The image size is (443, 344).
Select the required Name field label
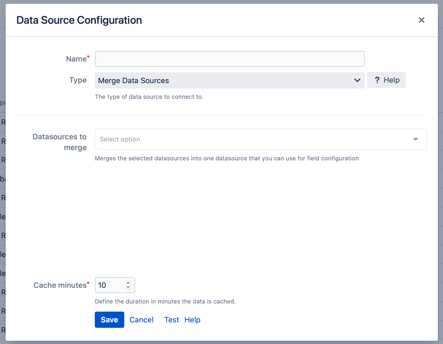point(77,59)
